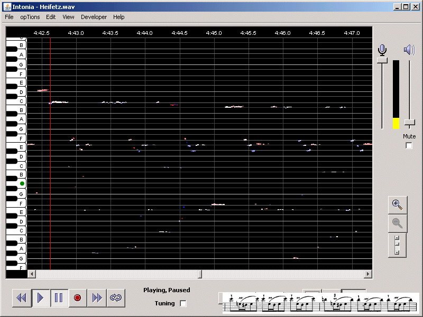
Task: Click the horizontal scrollbar left arrow
Action: pyautogui.click(x=32, y=274)
